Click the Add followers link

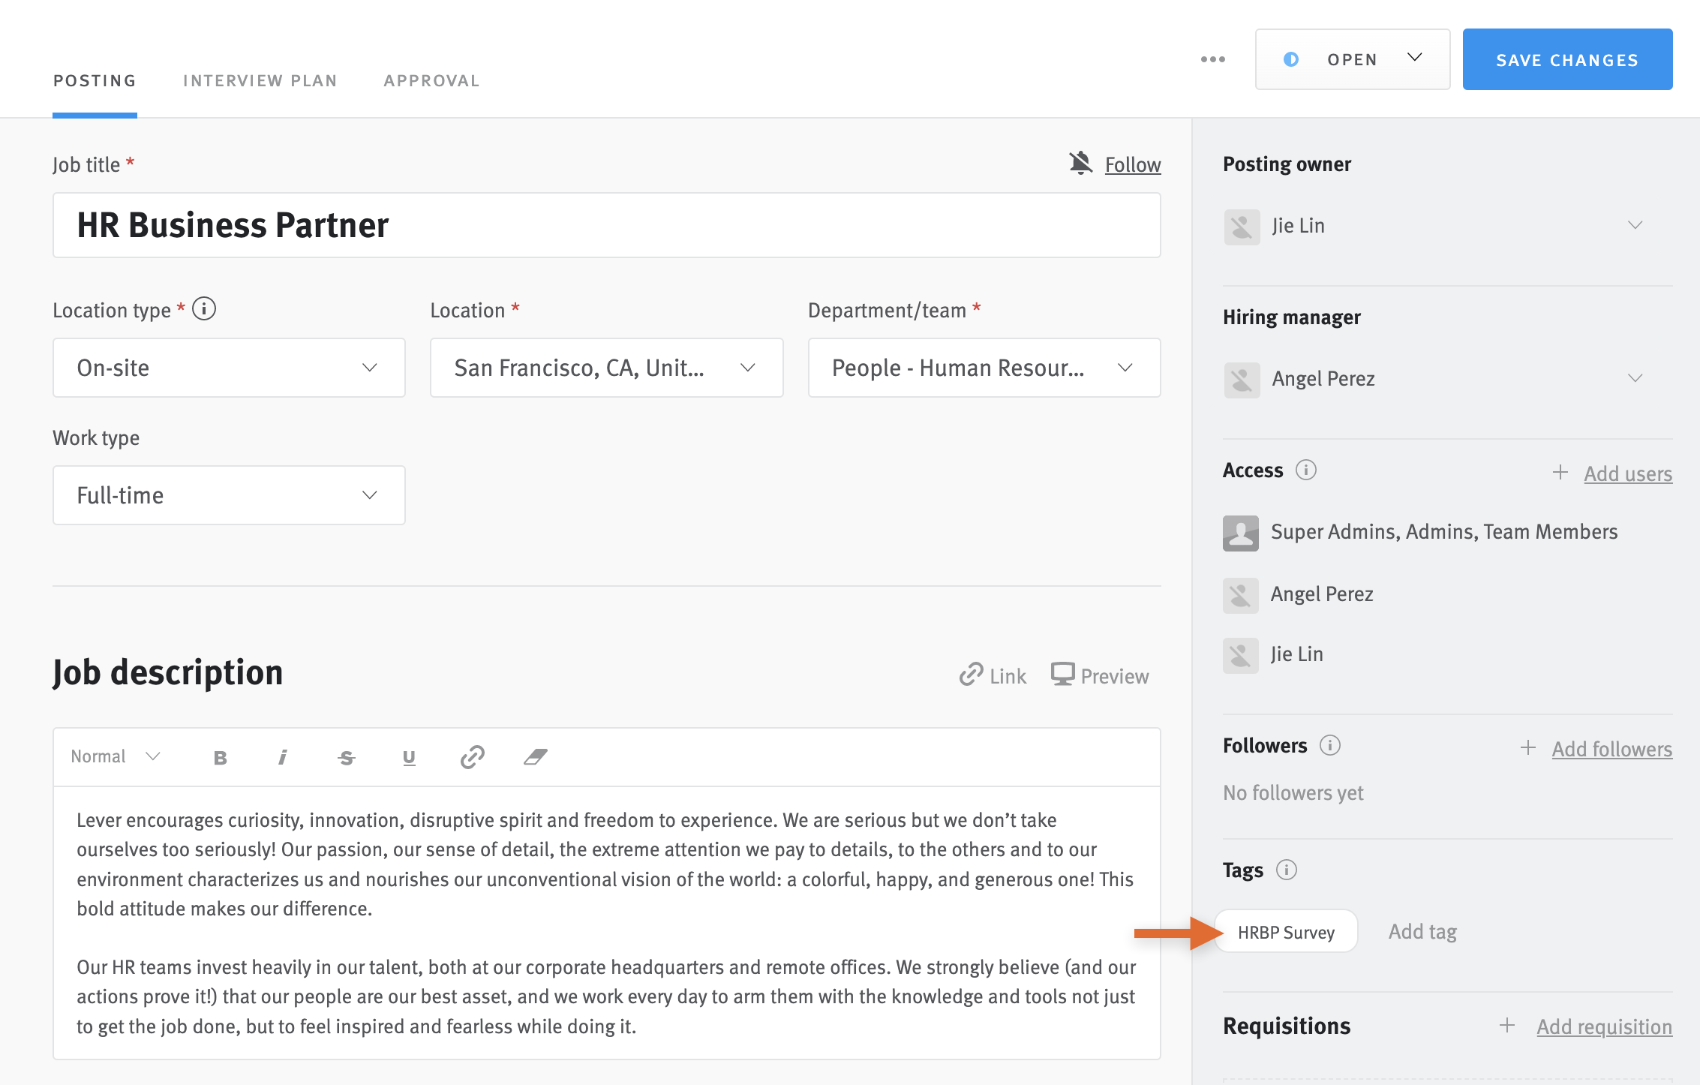[1611, 749]
